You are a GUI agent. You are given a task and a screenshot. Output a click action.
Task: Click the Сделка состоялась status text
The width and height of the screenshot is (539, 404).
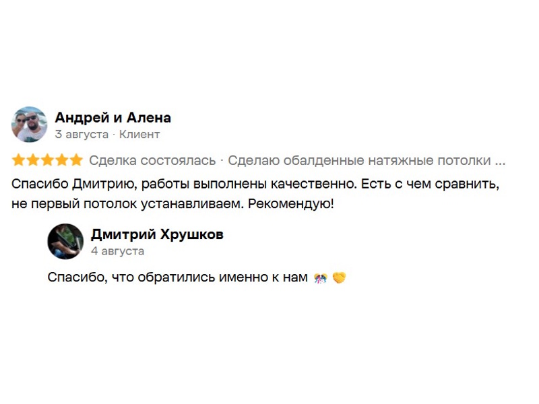[x=153, y=160]
